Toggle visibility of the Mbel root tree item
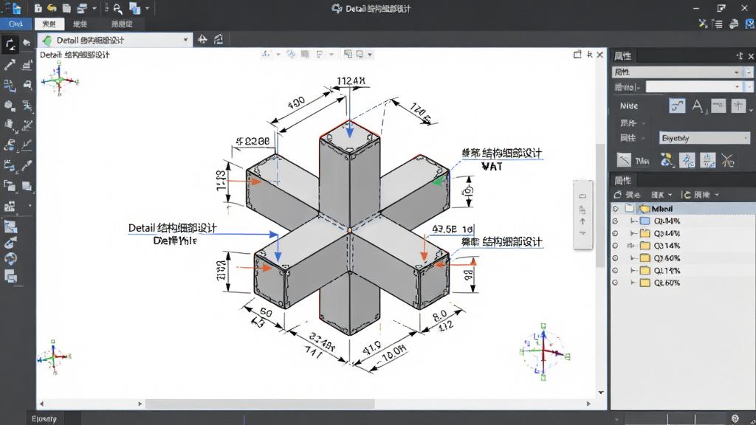The image size is (756, 425). [x=615, y=209]
